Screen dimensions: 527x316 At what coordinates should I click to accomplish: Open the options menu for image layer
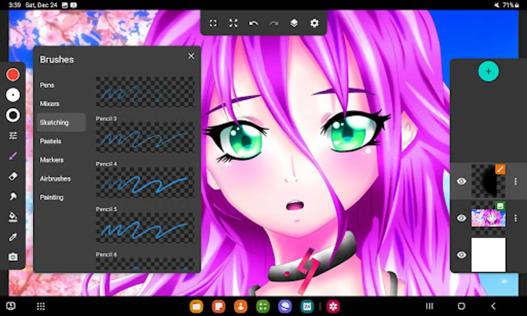pos(515,218)
